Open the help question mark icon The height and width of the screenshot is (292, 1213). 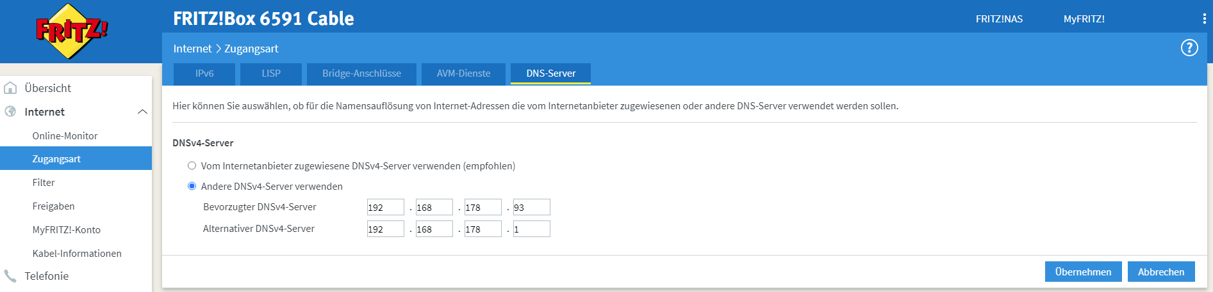pyautogui.click(x=1189, y=48)
